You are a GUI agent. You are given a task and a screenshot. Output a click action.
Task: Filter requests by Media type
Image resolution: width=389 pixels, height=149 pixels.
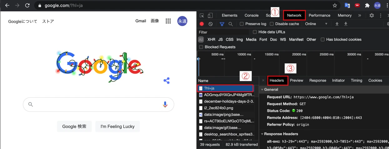pyautogui.click(x=251, y=39)
